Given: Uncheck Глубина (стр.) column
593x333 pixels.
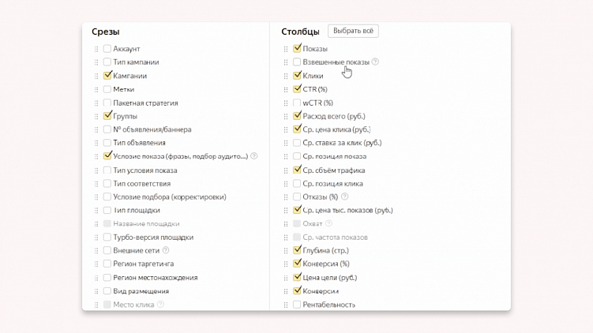Looking at the screenshot, I should (x=297, y=250).
